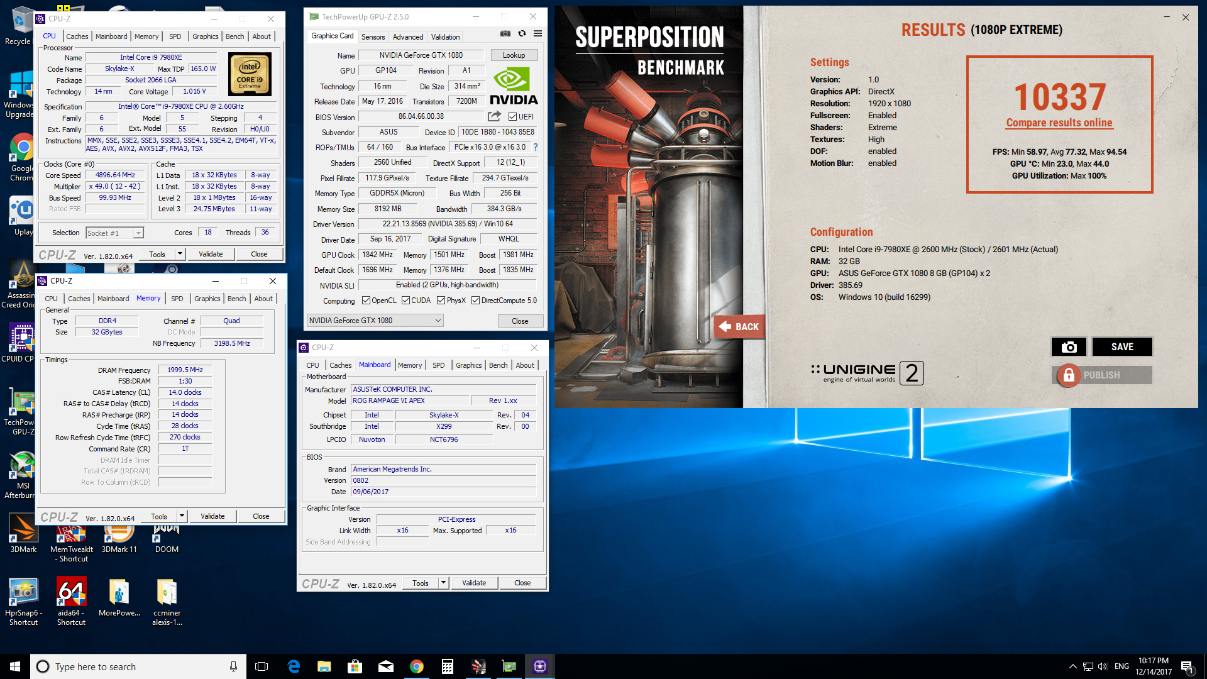Screen dimensions: 1207x679
Task: Open DOOM desktop shortcut
Action: tap(167, 539)
